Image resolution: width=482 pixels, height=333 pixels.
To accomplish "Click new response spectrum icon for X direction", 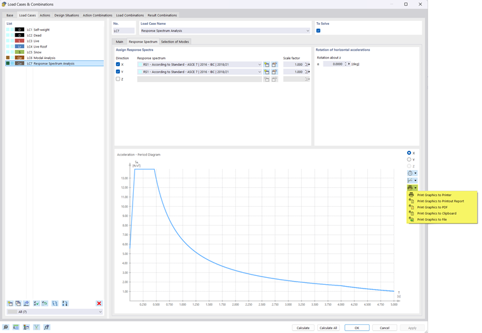I will coord(266,65).
